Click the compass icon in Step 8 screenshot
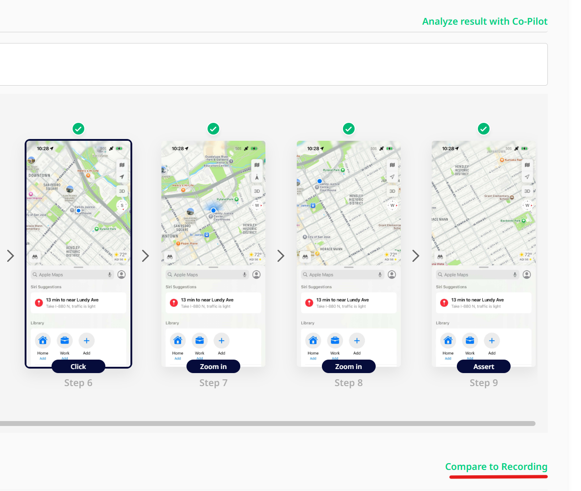 (x=392, y=206)
